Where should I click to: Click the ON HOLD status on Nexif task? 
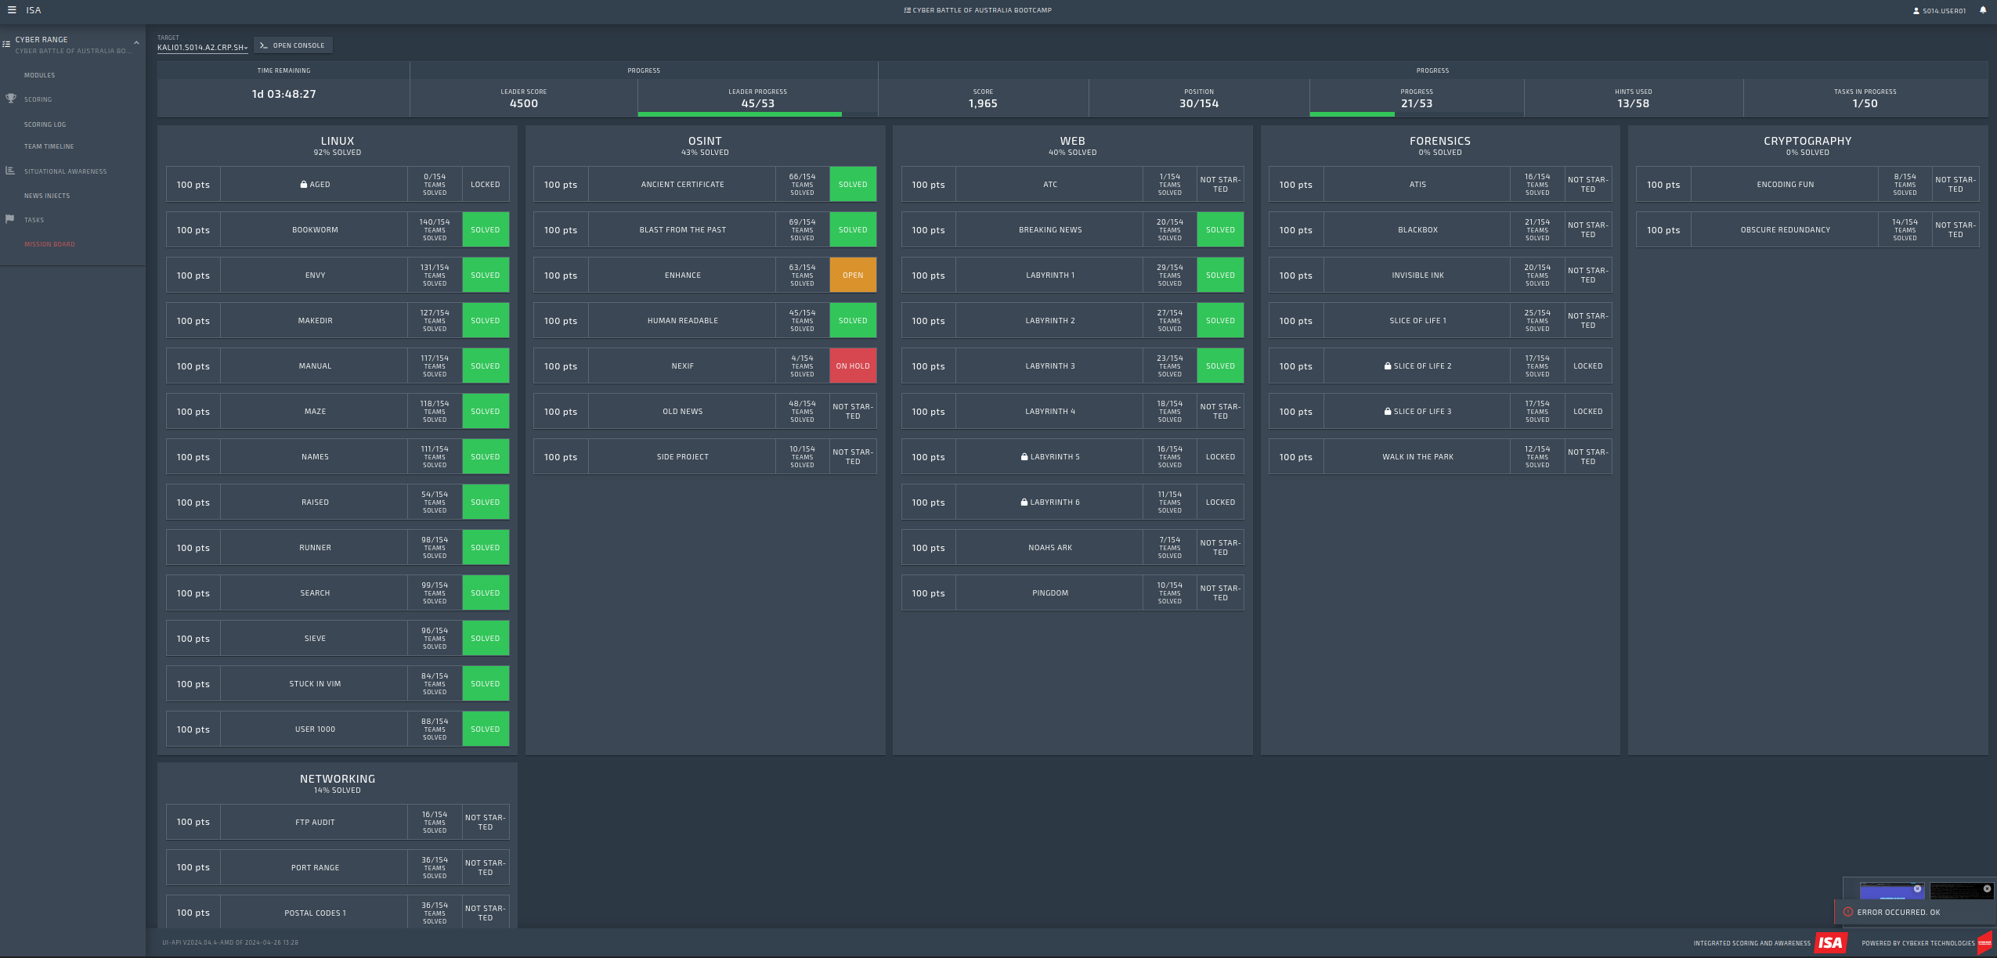(x=853, y=366)
